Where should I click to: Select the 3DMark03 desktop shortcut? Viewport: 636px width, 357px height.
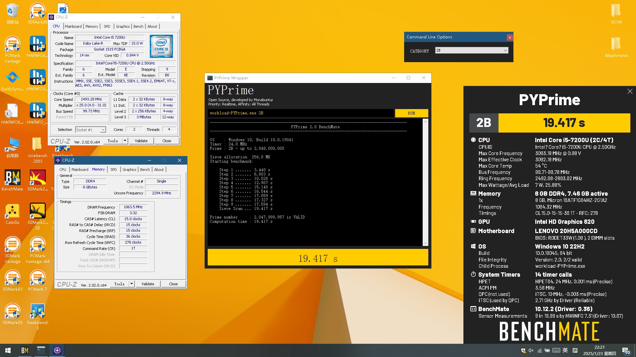pyautogui.click(x=12, y=281)
